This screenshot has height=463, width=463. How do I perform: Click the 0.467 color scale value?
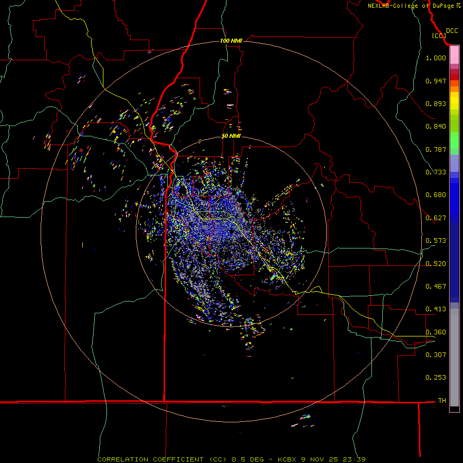coord(436,287)
